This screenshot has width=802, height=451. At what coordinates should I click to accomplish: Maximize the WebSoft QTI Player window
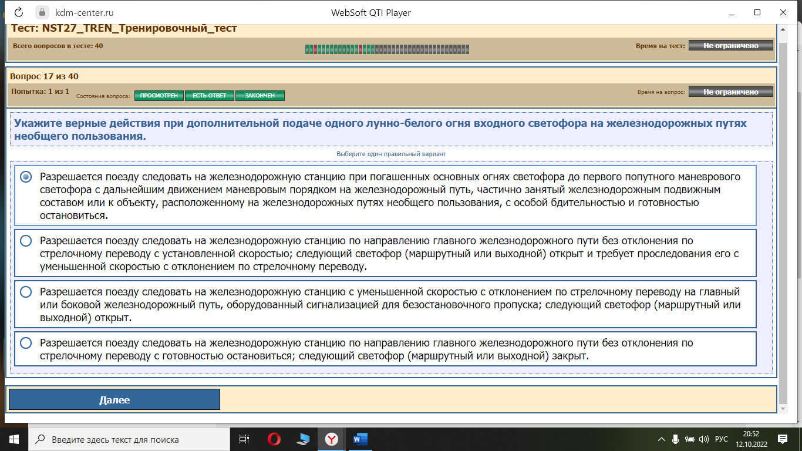(757, 12)
